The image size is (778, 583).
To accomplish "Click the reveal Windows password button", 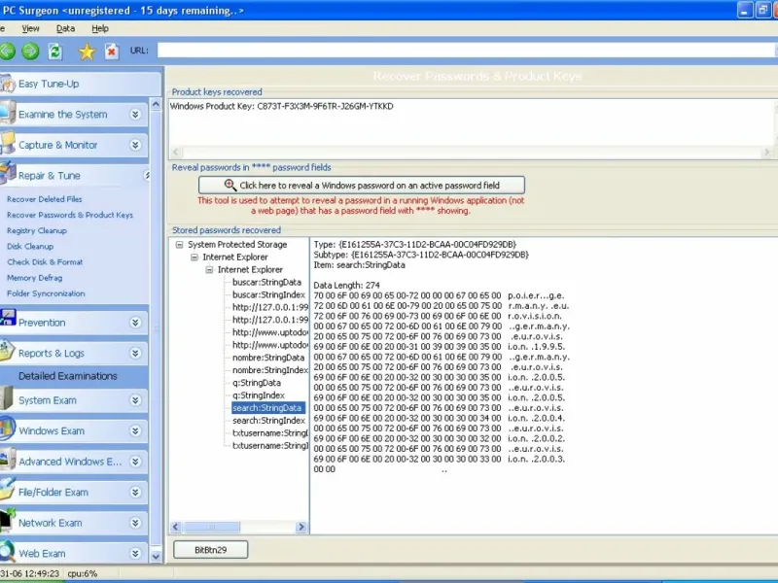I will (x=361, y=186).
